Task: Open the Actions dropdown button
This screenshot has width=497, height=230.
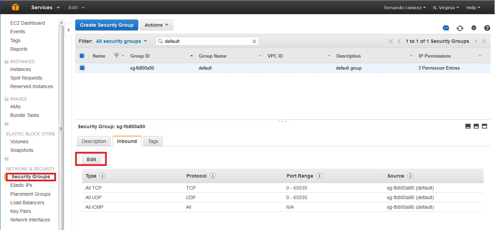Action: click(157, 25)
